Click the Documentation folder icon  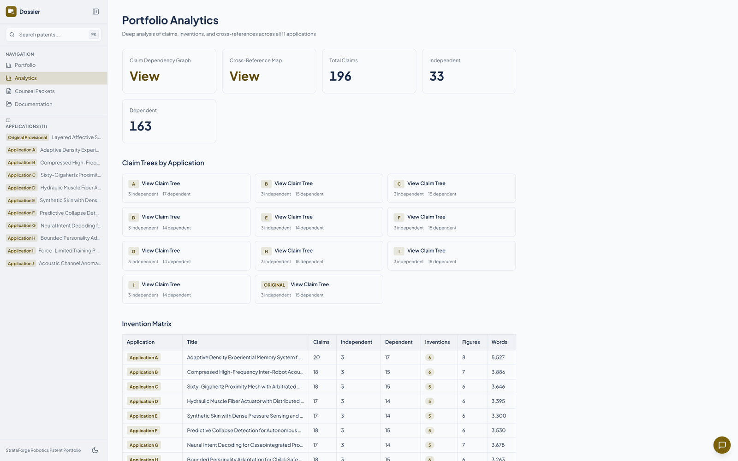(9, 104)
